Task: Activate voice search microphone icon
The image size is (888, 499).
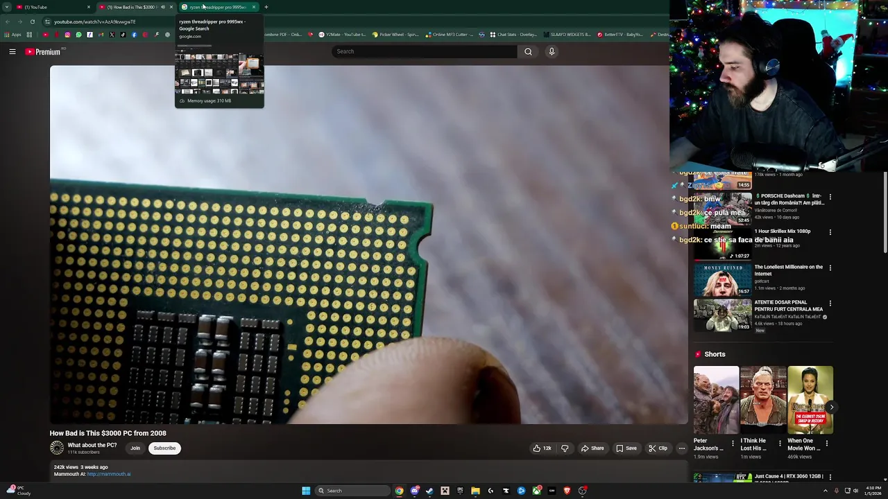Action: (552, 51)
